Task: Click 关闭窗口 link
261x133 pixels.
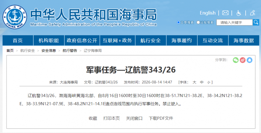Action: 134,118
